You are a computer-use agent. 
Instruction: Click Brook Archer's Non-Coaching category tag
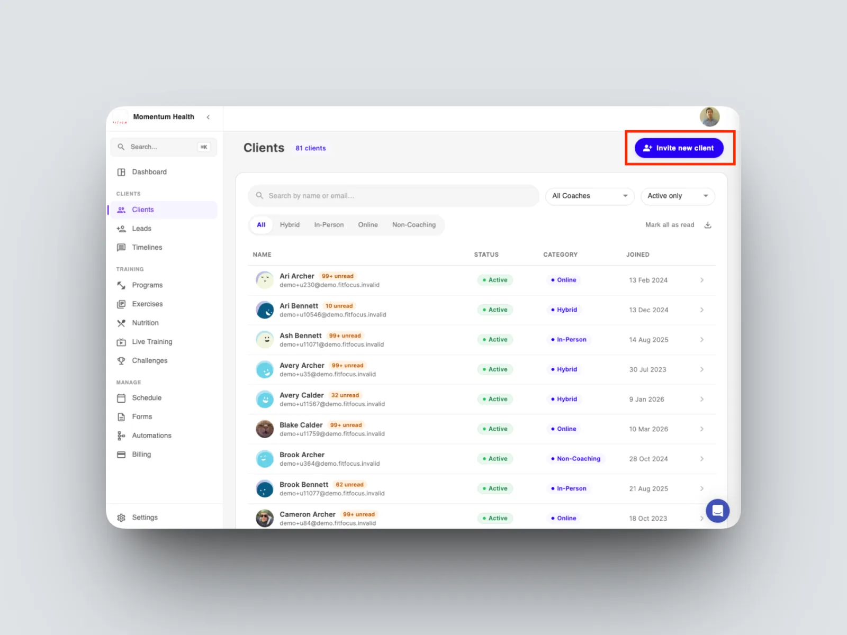(x=576, y=459)
